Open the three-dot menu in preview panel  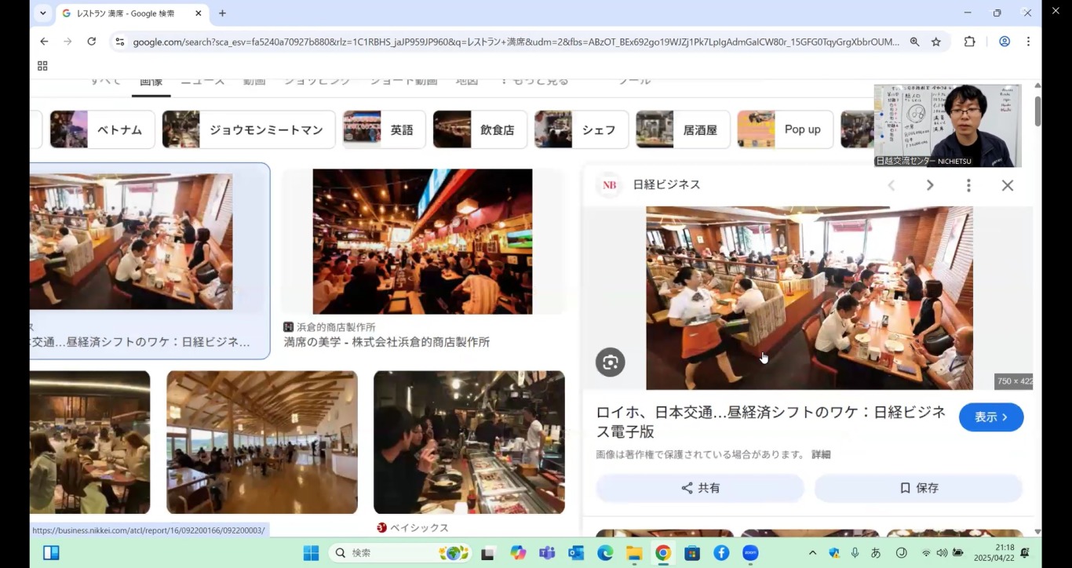coord(968,185)
